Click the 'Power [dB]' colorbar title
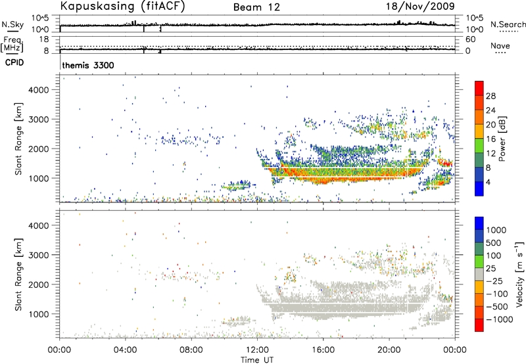This screenshot has width=526, height=364. click(x=502, y=139)
